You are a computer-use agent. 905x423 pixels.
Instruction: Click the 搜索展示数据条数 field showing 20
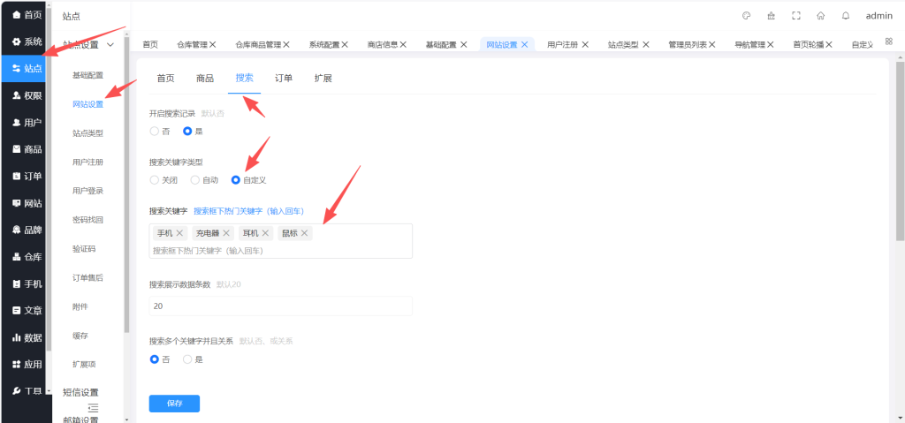(x=280, y=306)
